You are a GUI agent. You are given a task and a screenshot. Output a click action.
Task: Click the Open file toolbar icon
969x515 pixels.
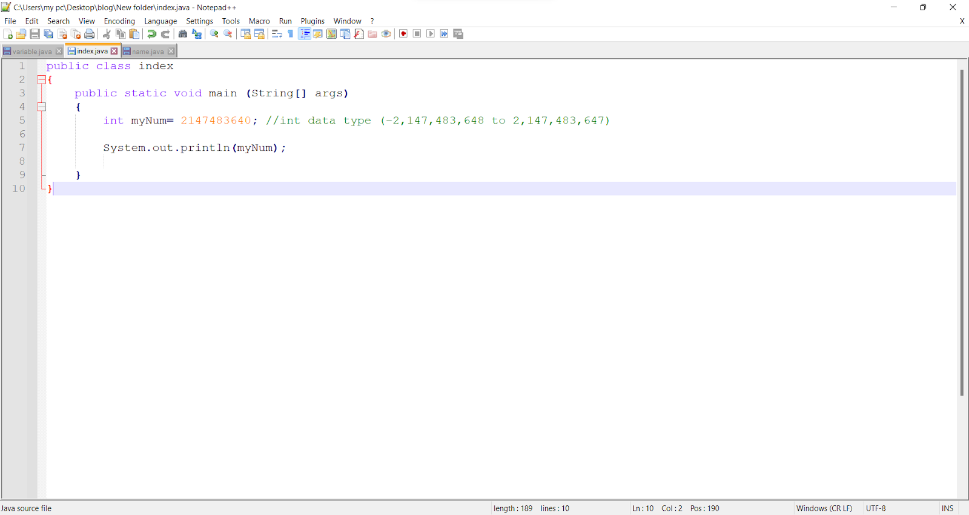(x=21, y=34)
